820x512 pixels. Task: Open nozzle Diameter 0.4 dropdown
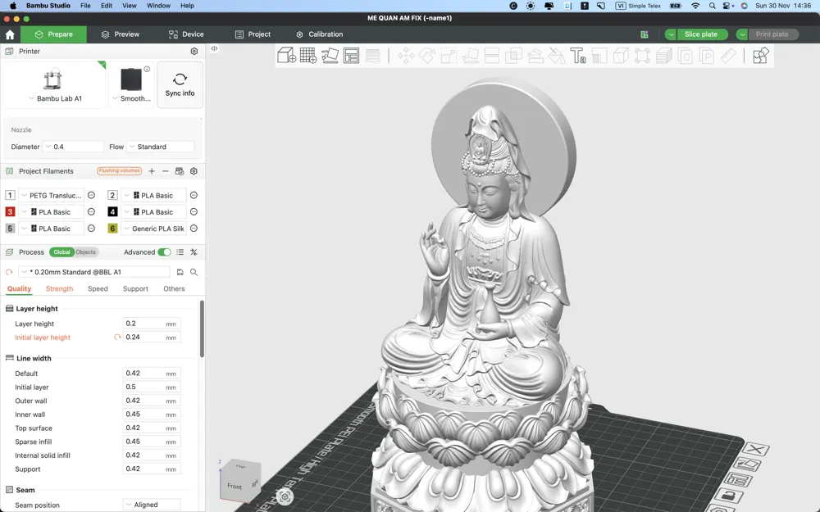pyautogui.click(x=73, y=147)
